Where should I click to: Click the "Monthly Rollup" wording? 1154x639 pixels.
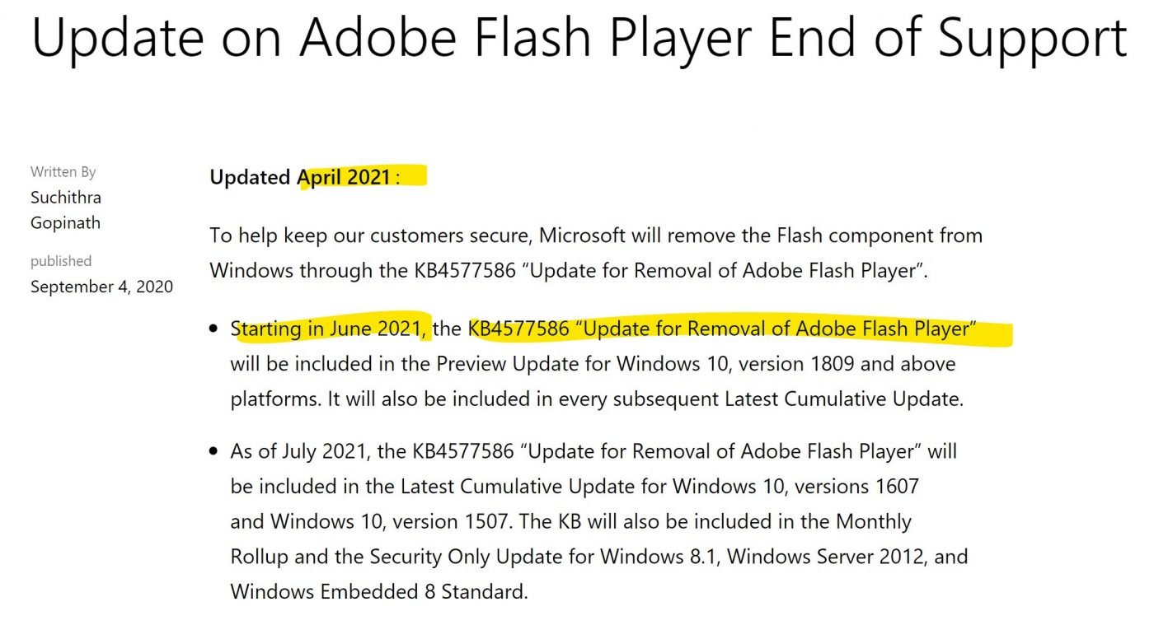872,522
